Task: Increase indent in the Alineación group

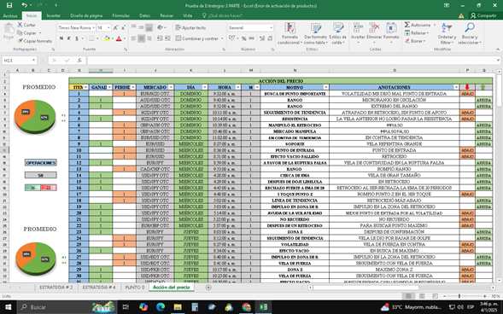Action: pos(167,38)
